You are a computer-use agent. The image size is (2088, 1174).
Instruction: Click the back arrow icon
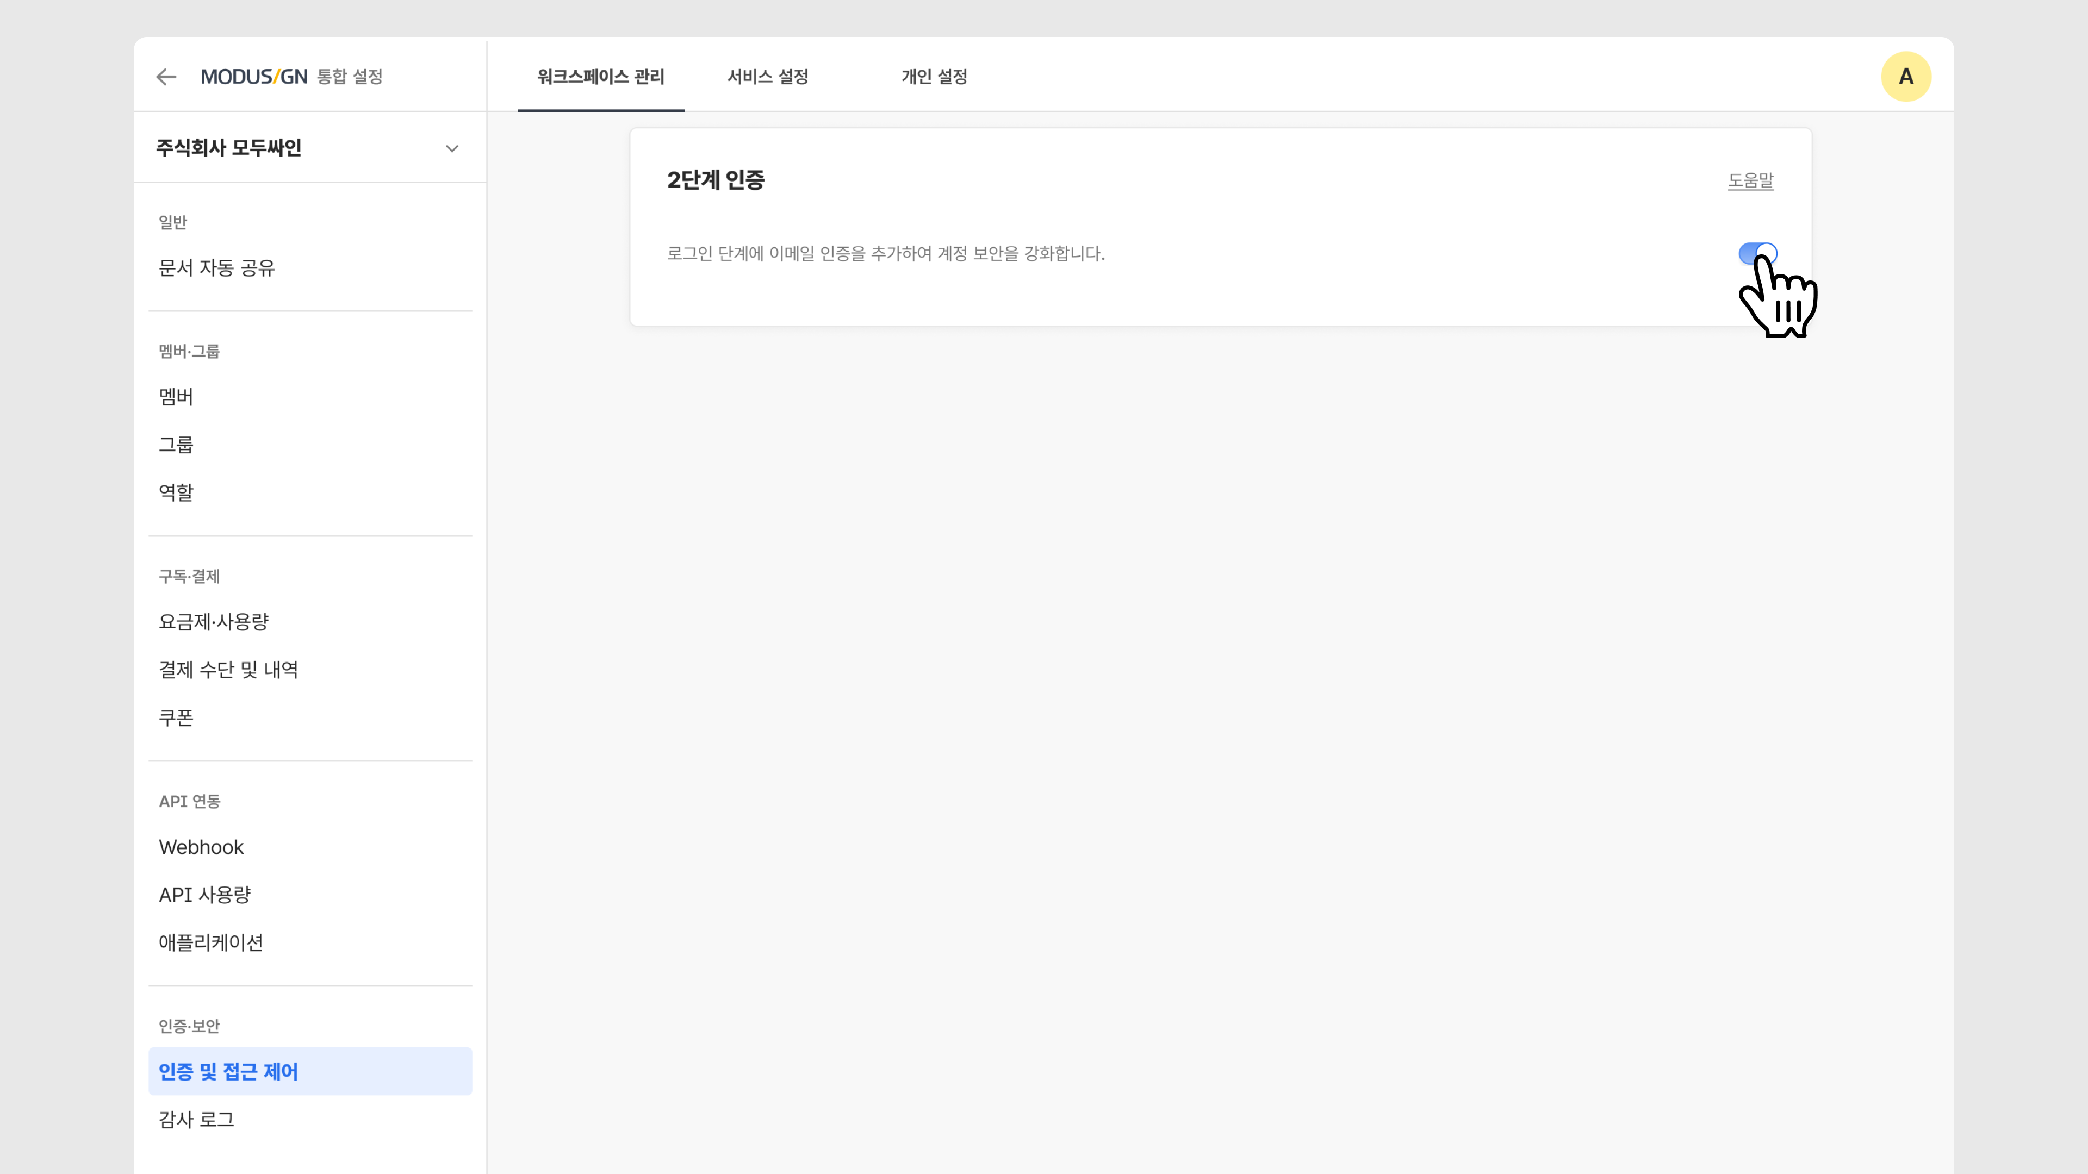(166, 77)
